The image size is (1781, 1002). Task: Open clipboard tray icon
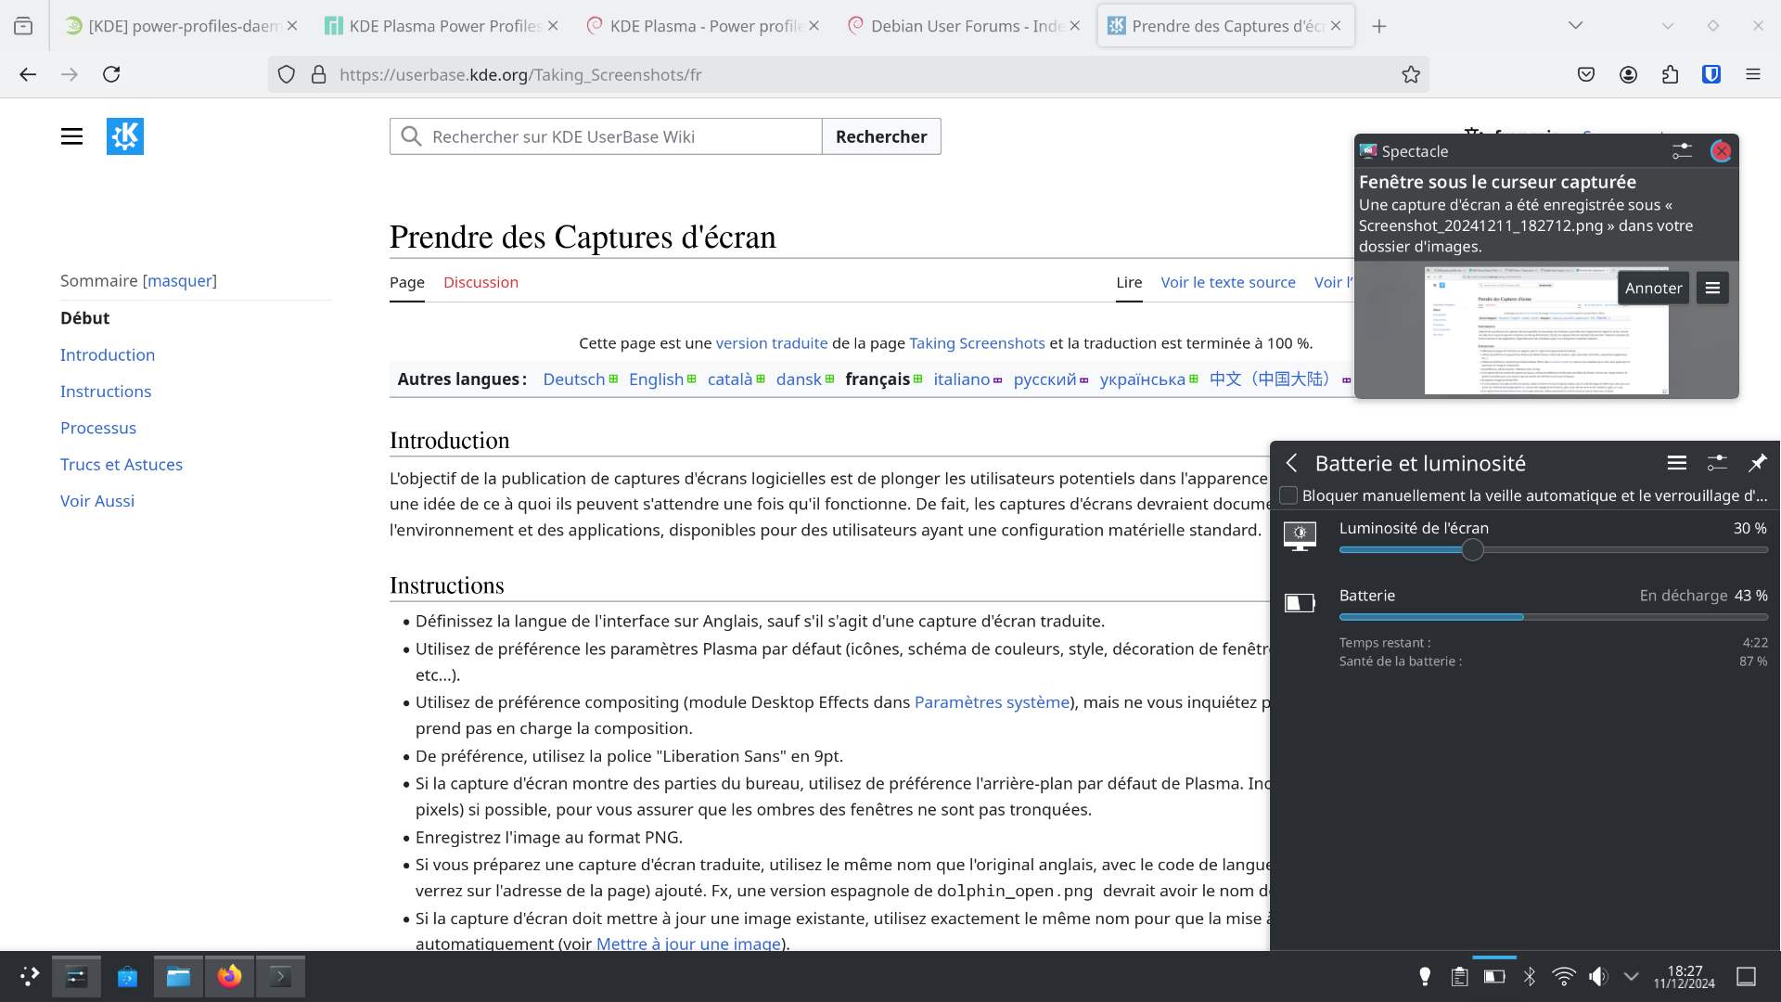(1459, 976)
